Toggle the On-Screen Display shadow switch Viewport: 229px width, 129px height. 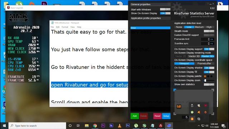click(x=209, y=68)
